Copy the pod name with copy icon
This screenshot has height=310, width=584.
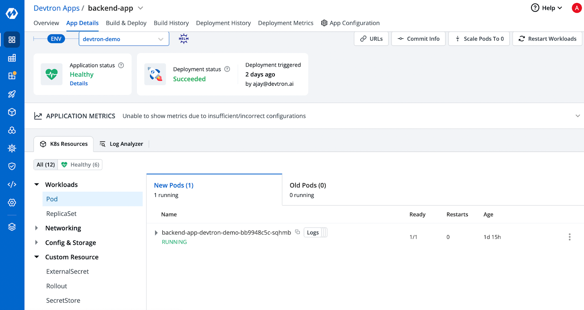pyautogui.click(x=297, y=232)
